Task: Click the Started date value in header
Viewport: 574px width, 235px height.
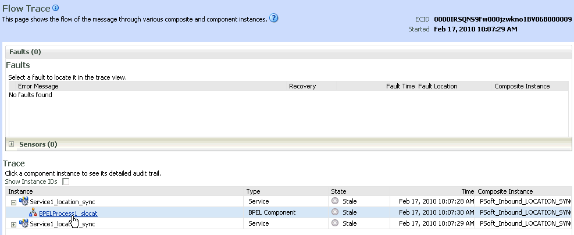Action: [476, 29]
